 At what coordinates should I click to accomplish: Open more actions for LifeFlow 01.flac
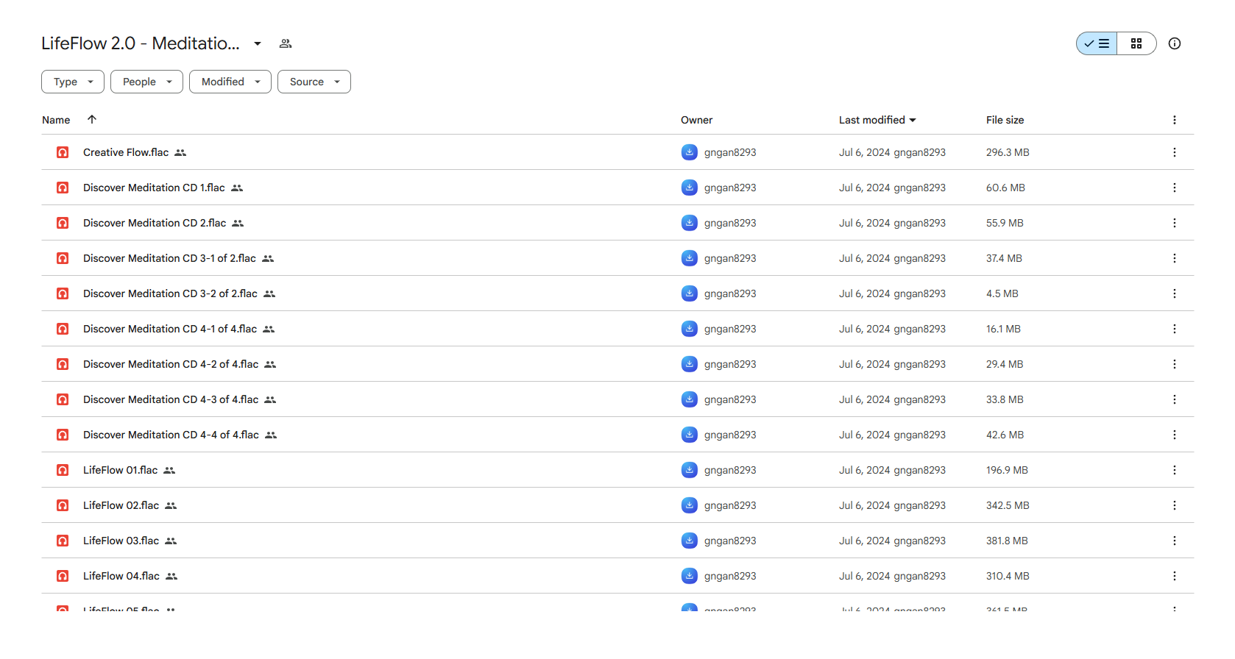[x=1175, y=470]
